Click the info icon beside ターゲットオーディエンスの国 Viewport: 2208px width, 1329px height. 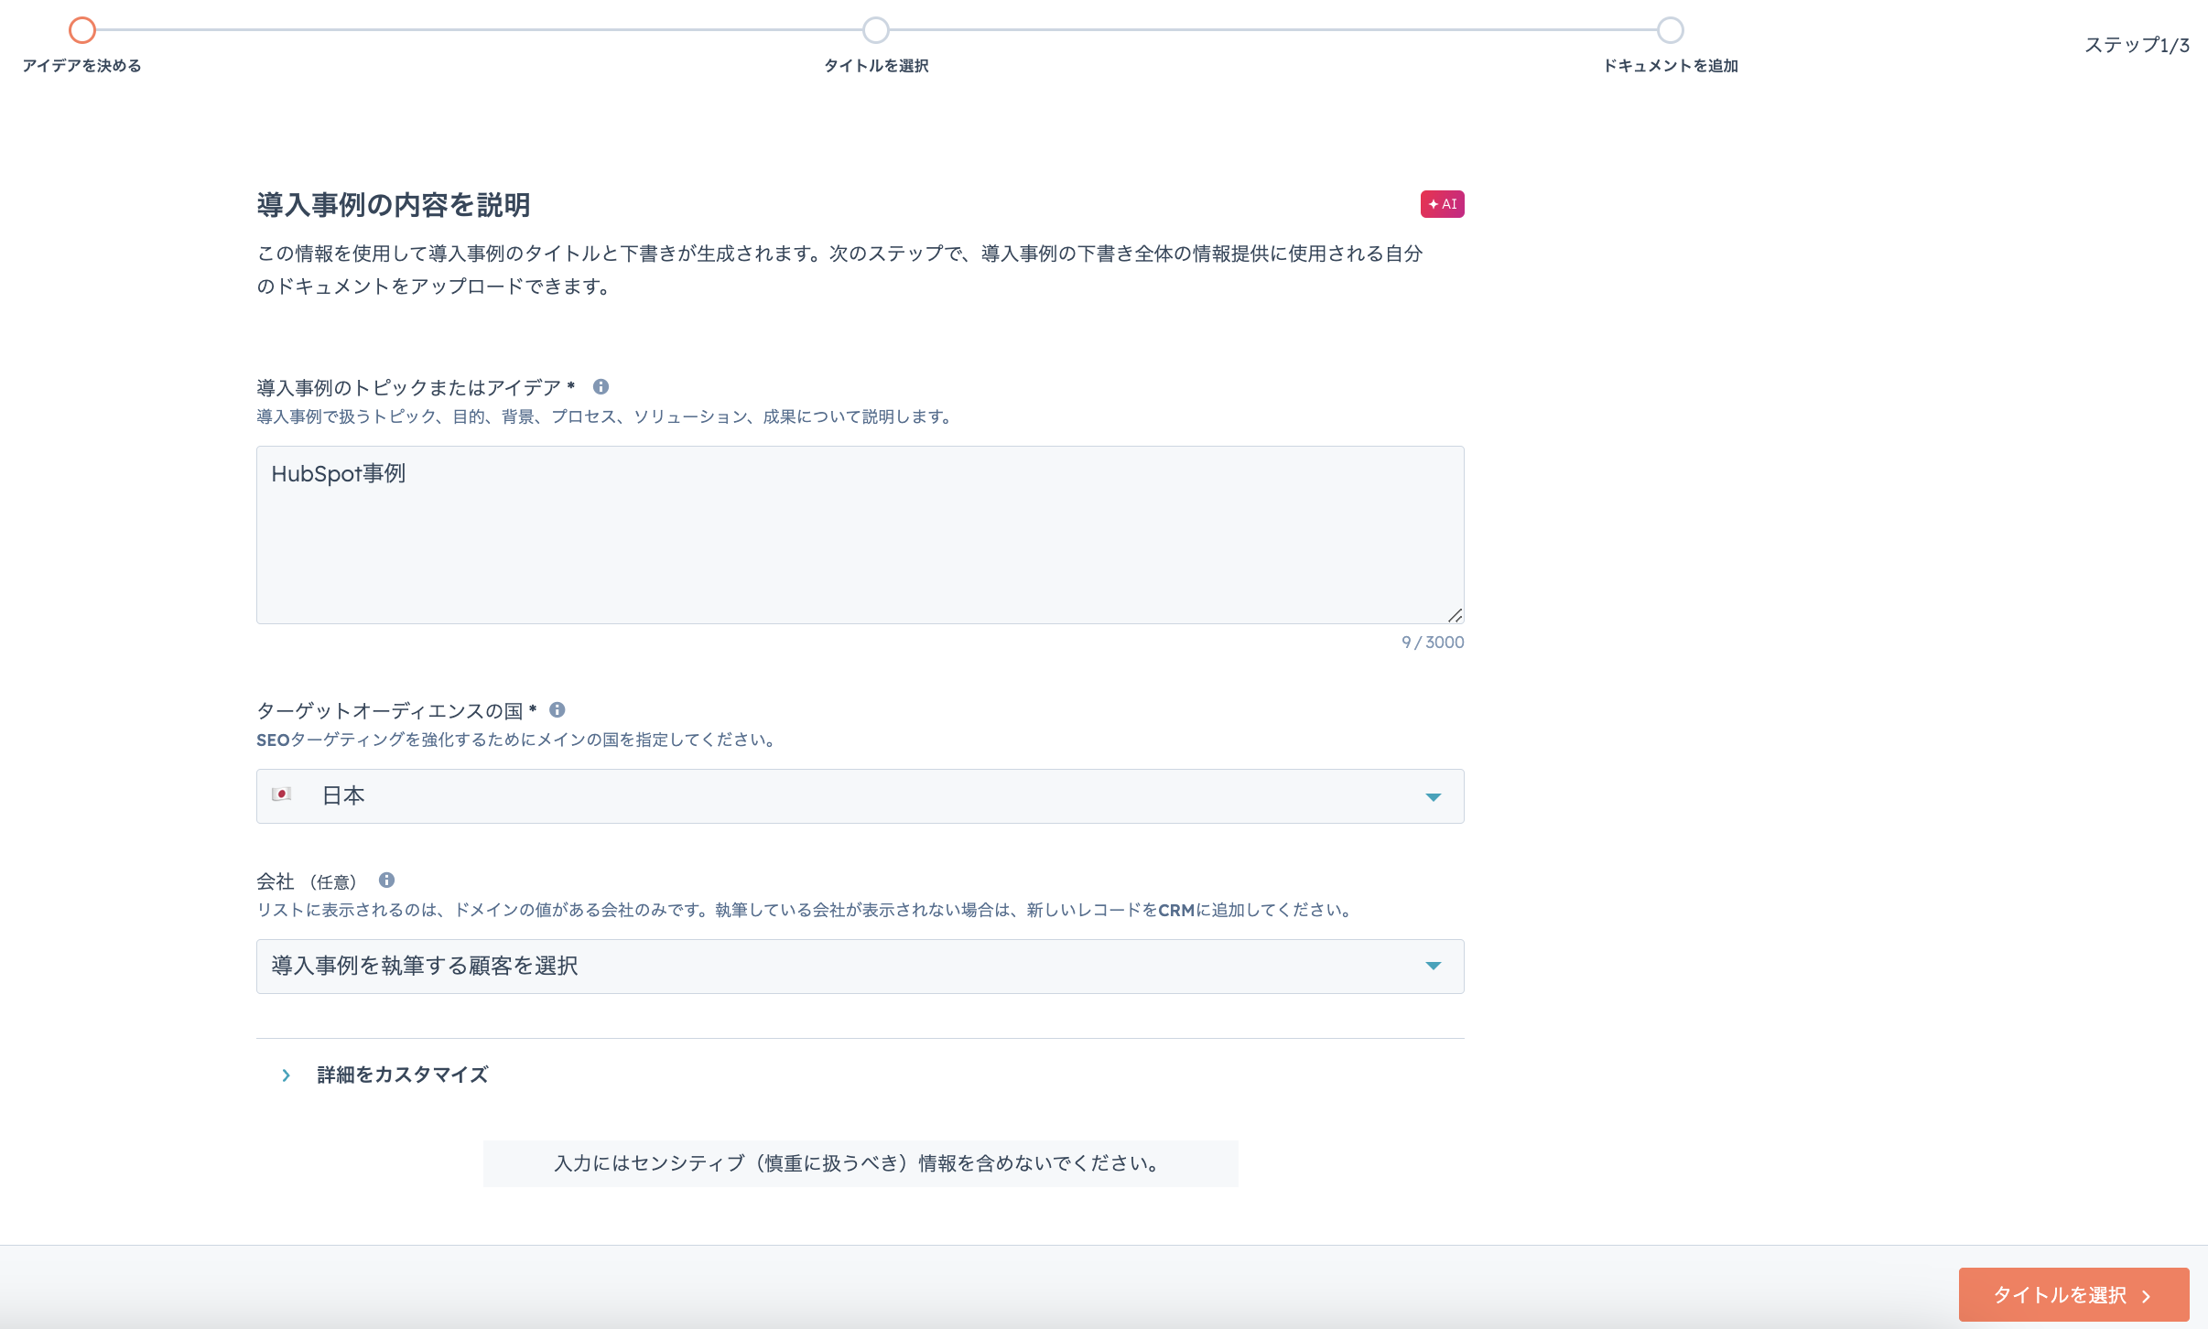click(557, 710)
